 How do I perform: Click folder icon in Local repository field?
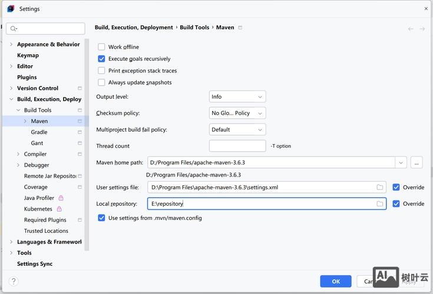tap(380, 203)
